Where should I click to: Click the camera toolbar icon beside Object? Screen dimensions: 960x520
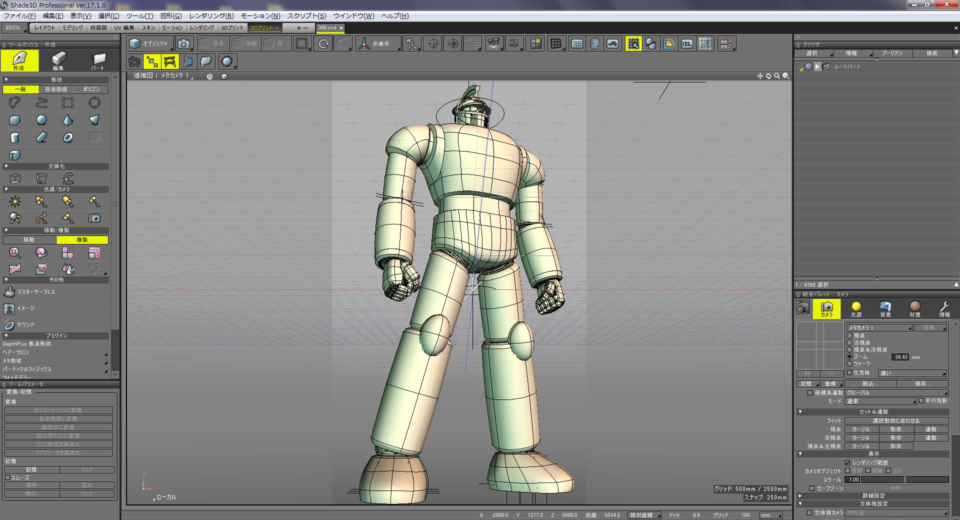coord(183,44)
